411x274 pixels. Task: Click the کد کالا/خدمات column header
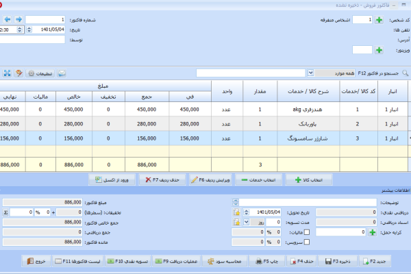[x=358, y=91]
